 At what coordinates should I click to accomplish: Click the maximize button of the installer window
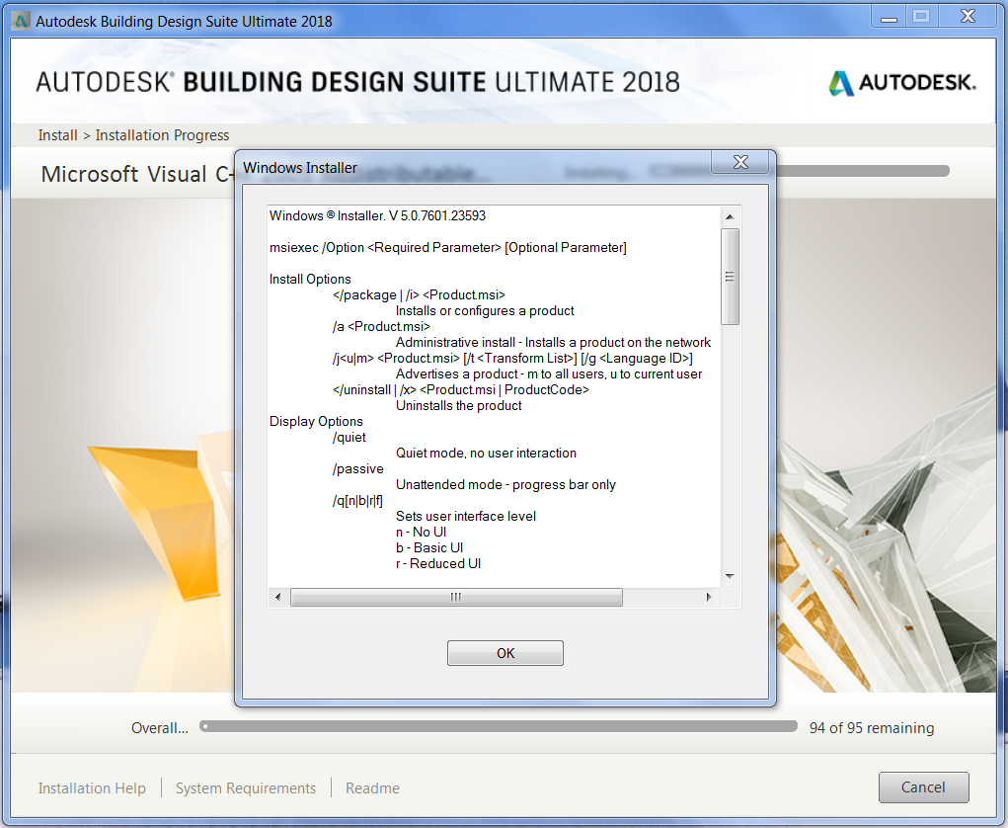(x=921, y=17)
